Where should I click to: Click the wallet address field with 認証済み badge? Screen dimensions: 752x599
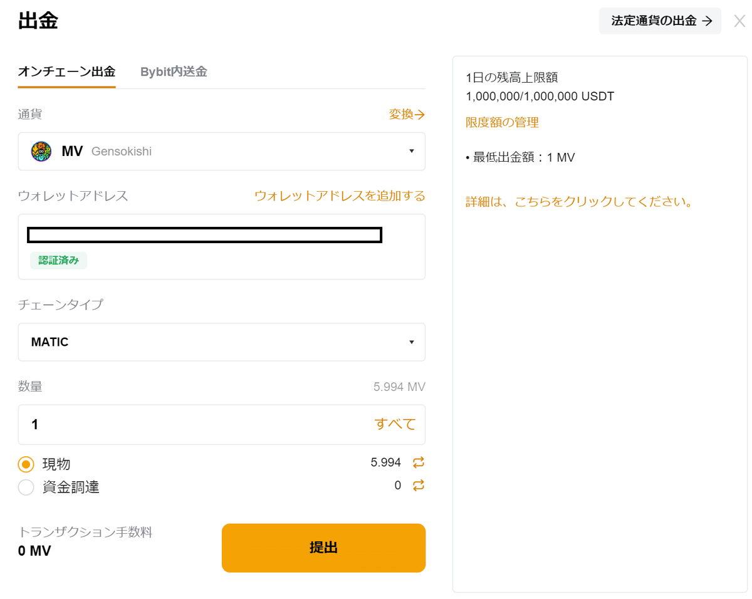(x=222, y=247)
